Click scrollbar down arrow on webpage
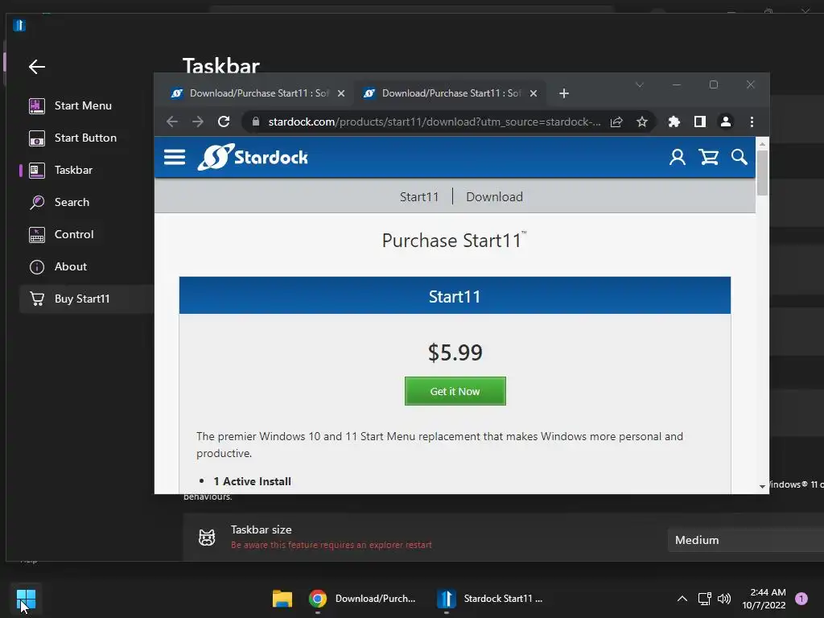Viewport: 824px width, 618px height. pos(762,487)
